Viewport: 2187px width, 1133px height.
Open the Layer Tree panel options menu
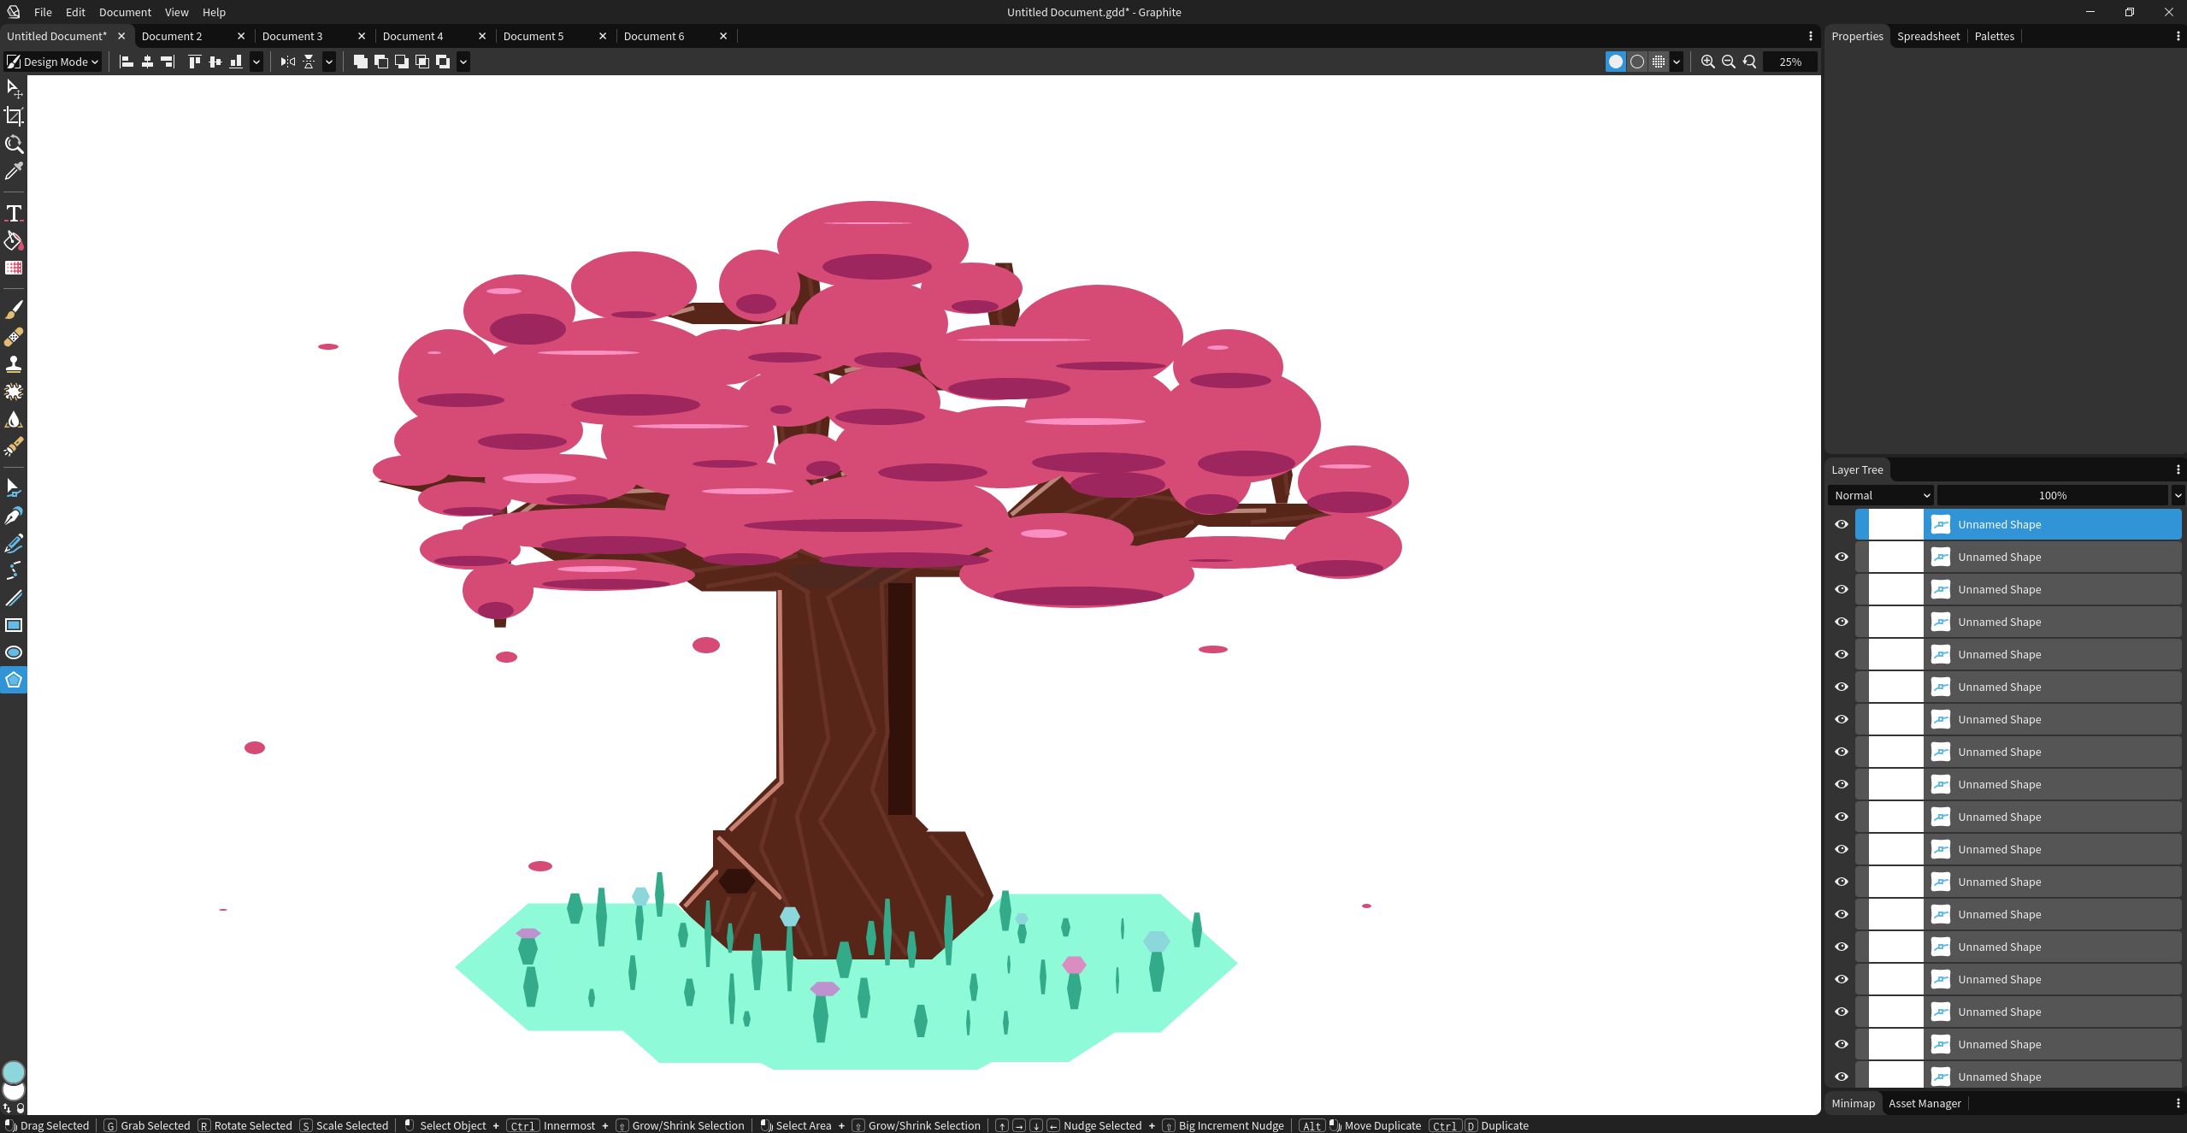tap(2178, 469)
